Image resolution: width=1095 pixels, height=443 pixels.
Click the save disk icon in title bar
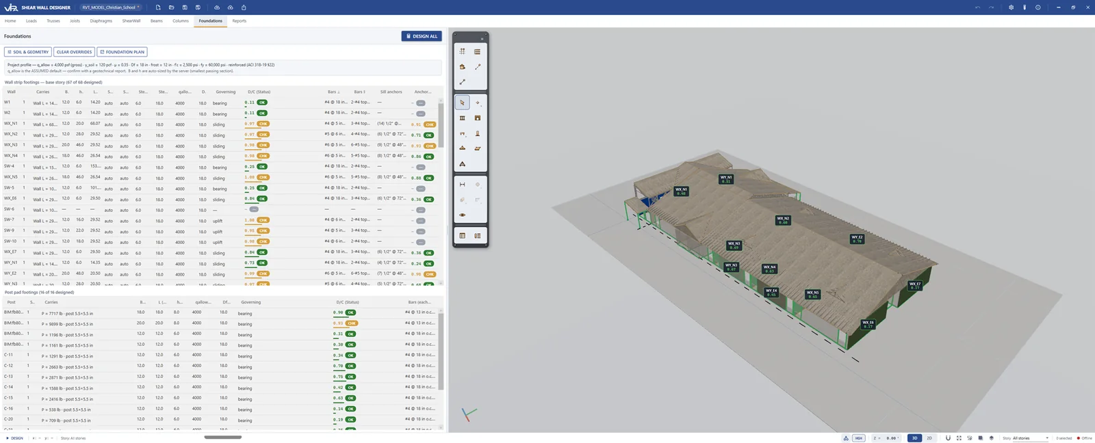(185, 8)
